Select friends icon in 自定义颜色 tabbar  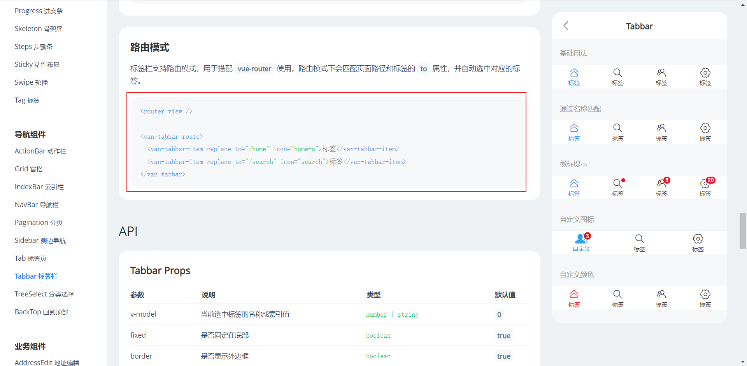[x=661, y=294]
